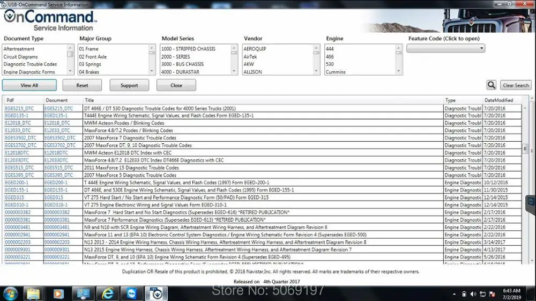Viewport: 536px width, 301px height.
Task: Select 02 Front Axle major group
Action: [93, 57]
